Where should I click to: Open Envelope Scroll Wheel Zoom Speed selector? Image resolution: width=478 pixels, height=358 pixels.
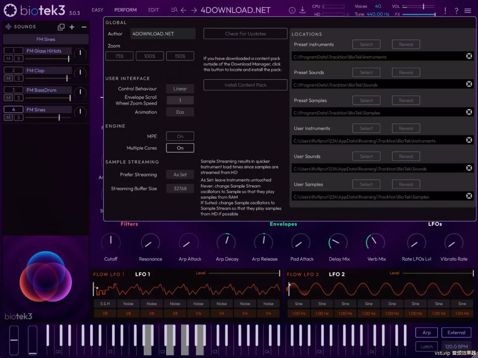[180, 100]
